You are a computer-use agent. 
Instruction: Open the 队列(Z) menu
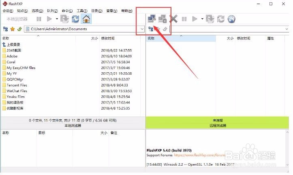click(52, 11)
